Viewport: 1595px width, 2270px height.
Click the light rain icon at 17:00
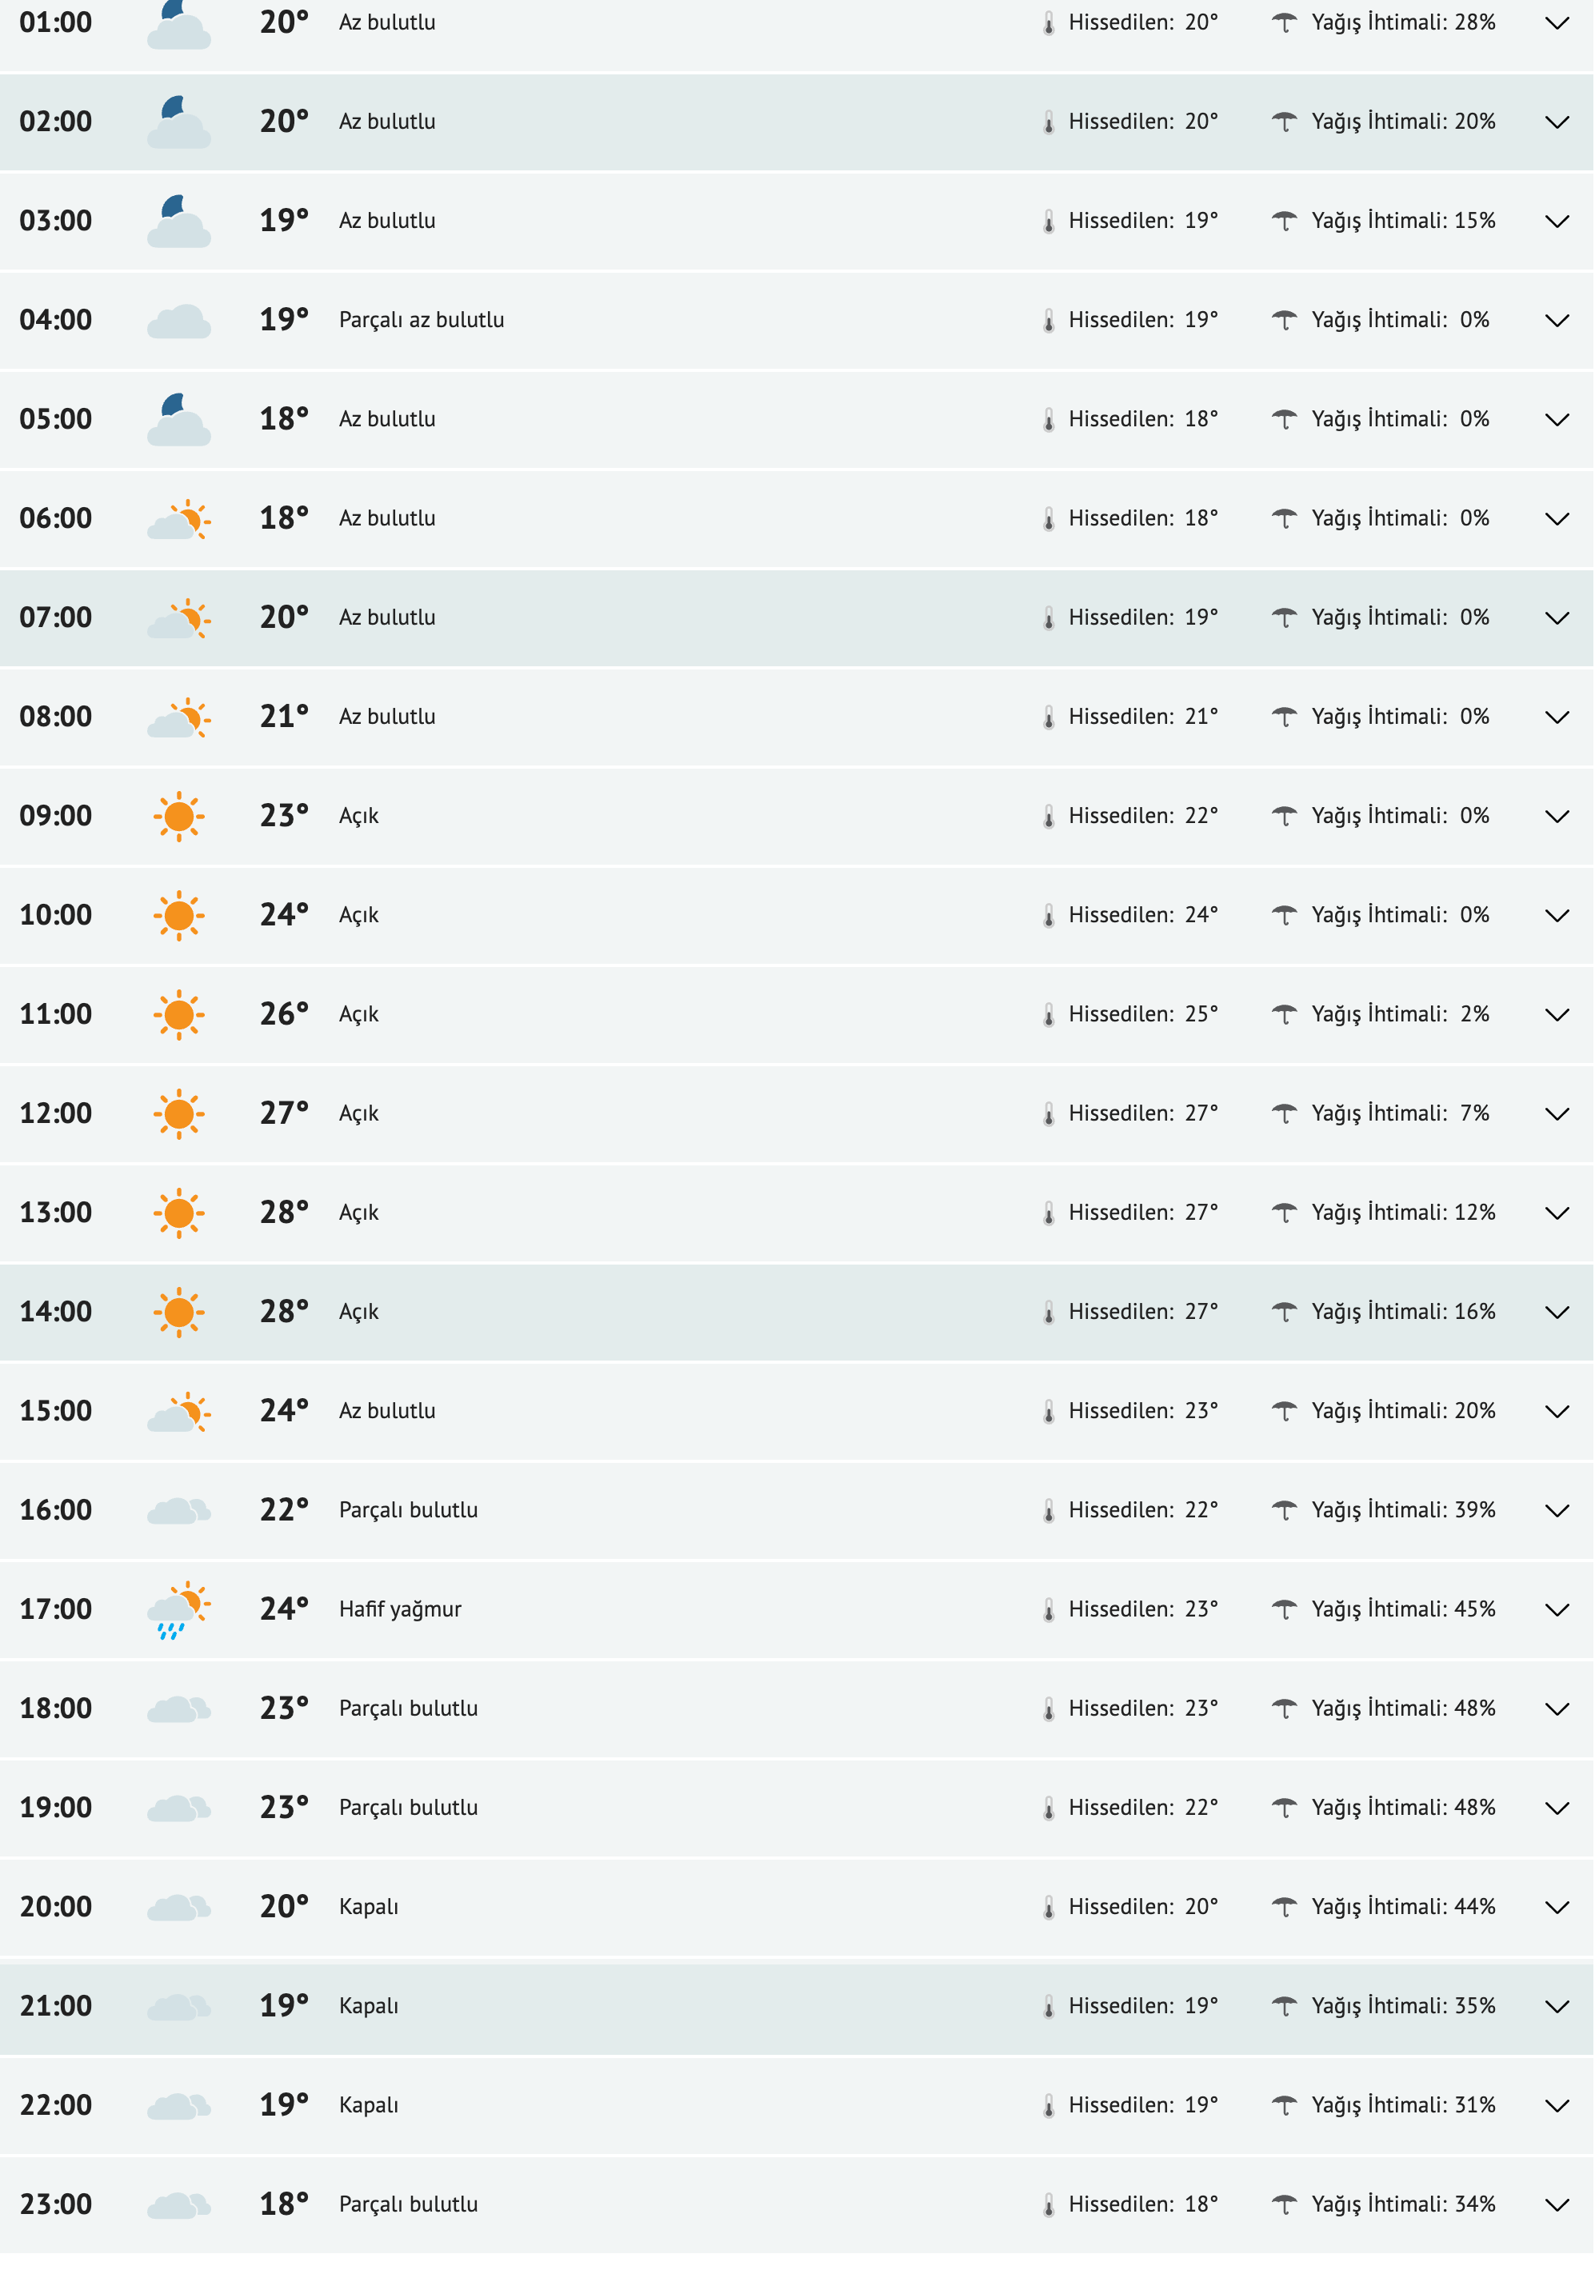[x=179, y=1611]
